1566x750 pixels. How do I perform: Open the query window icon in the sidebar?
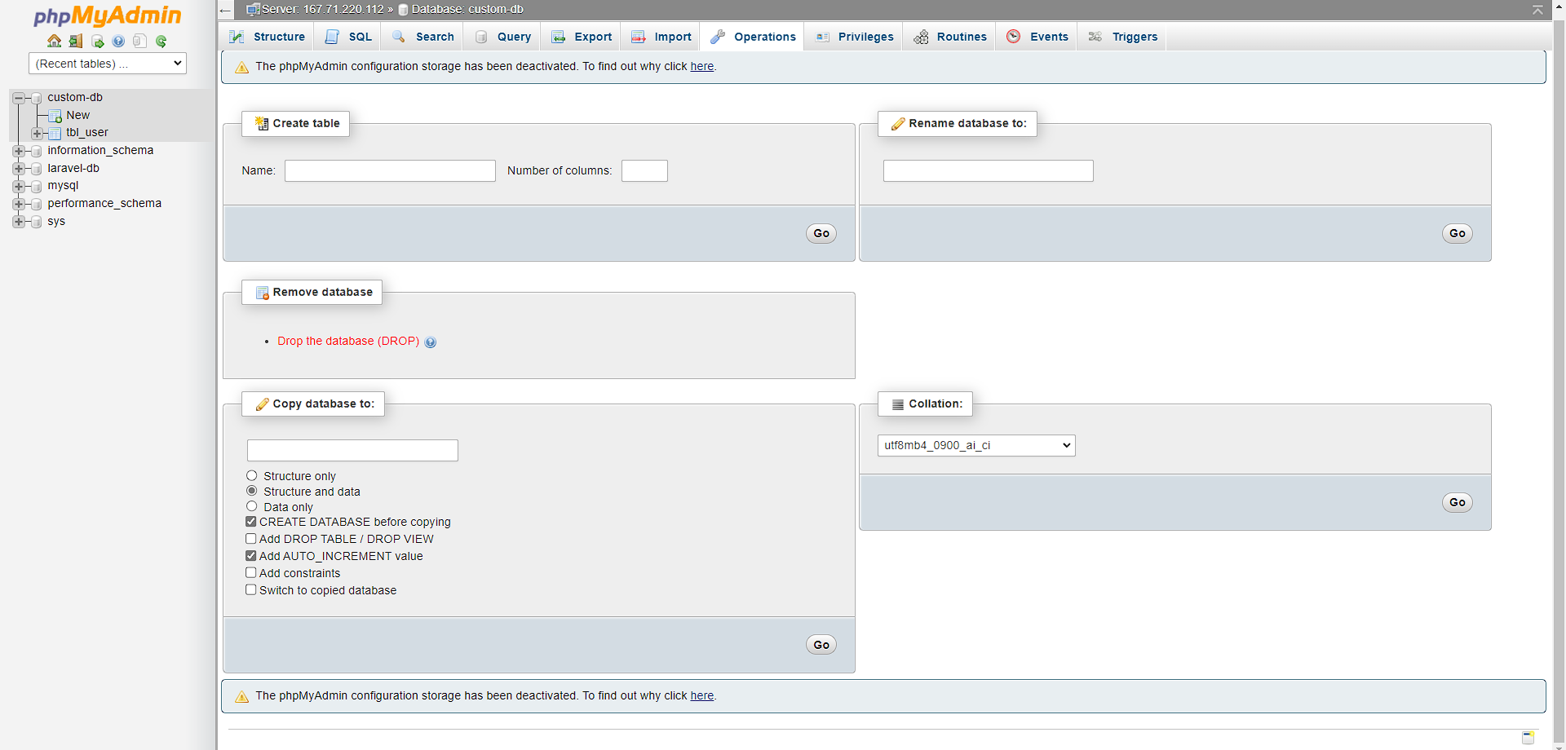click(97, 41)
